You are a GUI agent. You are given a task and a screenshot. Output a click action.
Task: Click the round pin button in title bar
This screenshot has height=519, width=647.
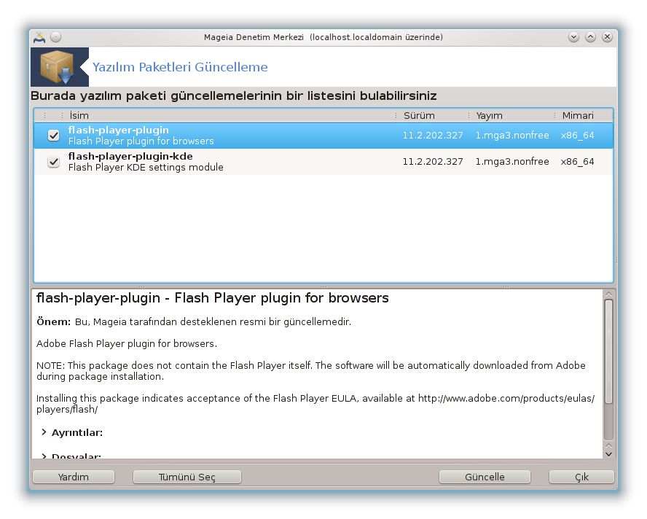tap(55, 37)
